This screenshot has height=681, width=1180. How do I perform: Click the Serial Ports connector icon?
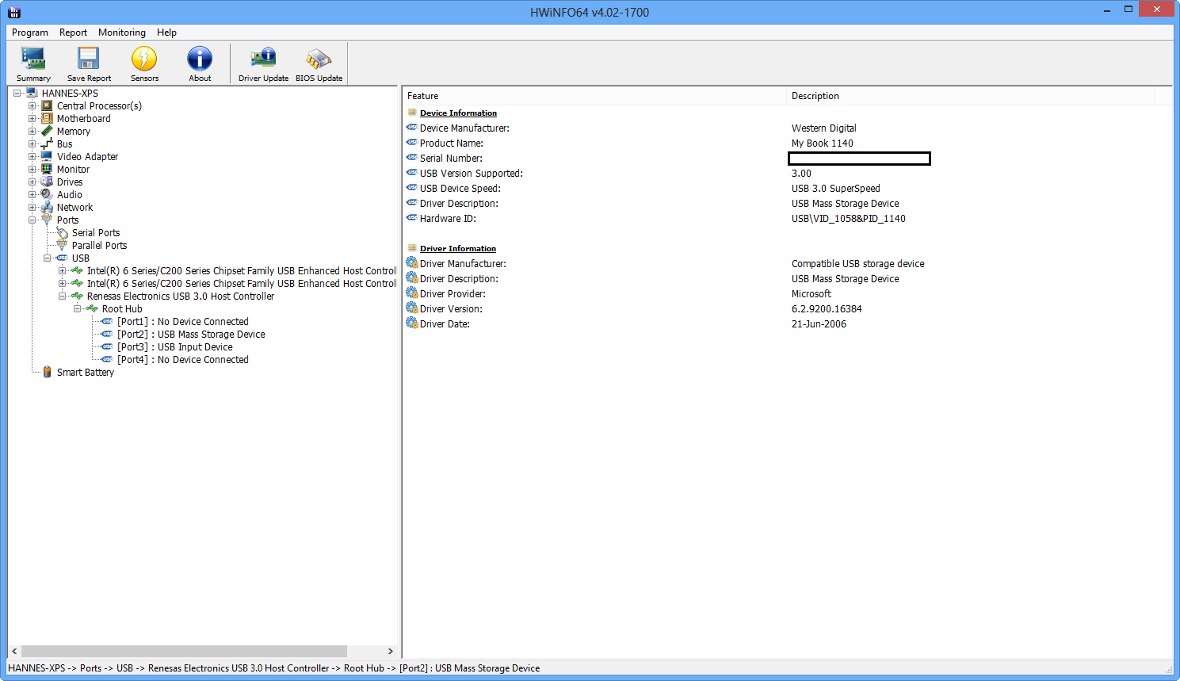pos(62,232)
